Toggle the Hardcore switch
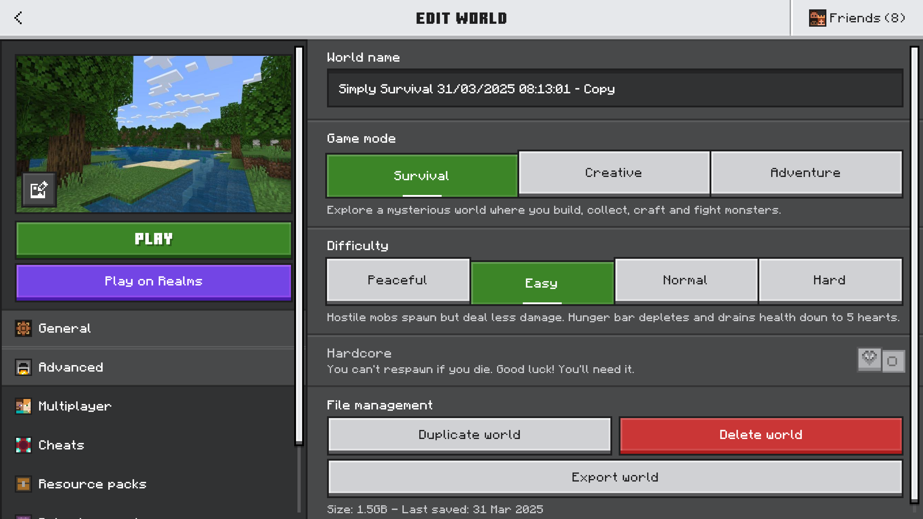Screen dimensions: 923x519 [880, 360]
